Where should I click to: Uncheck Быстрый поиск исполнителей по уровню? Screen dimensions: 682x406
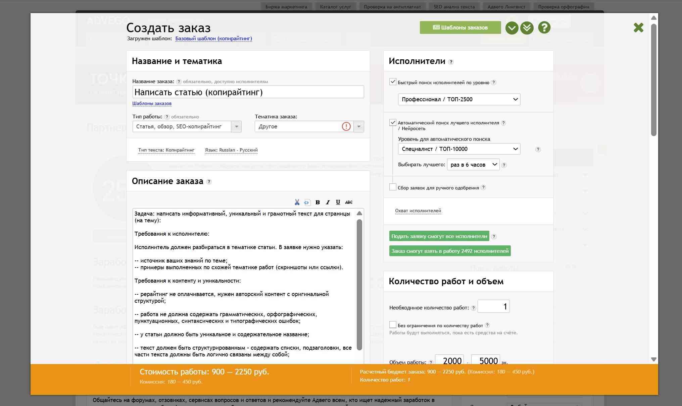pyautogui.click(x=393, y=82)
